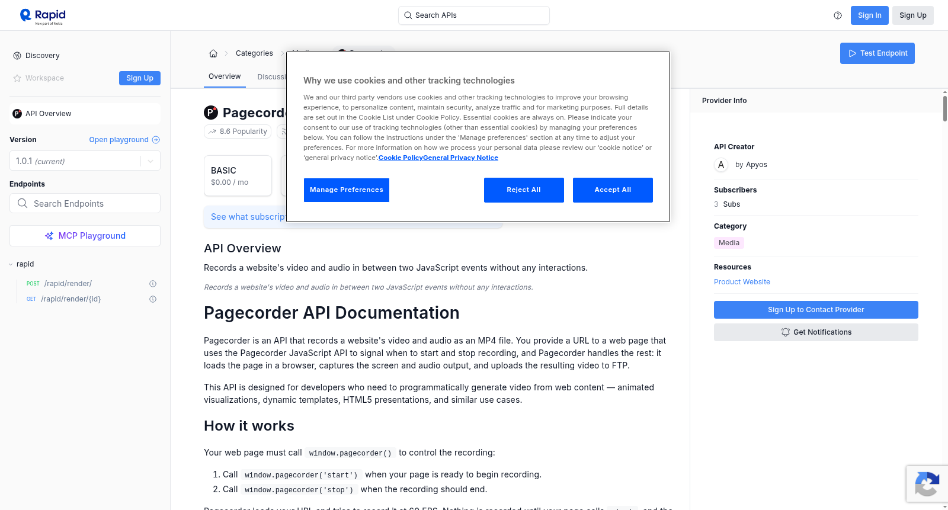Select the BASIC $0.00 plan card
Viewport: 948px width, 510px height.
pyautogui.click(x=238, y=176)
